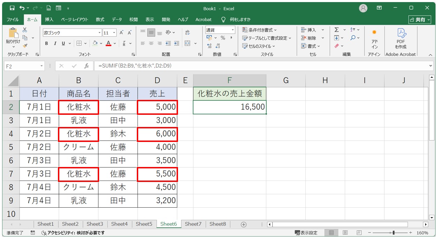
Task: Align text left horizontally
Action: pos(143,43)
